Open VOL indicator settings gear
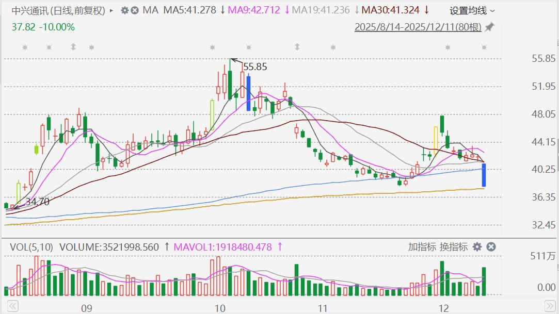The width and height of the screenshot is (559, 314). coord(477,247)
